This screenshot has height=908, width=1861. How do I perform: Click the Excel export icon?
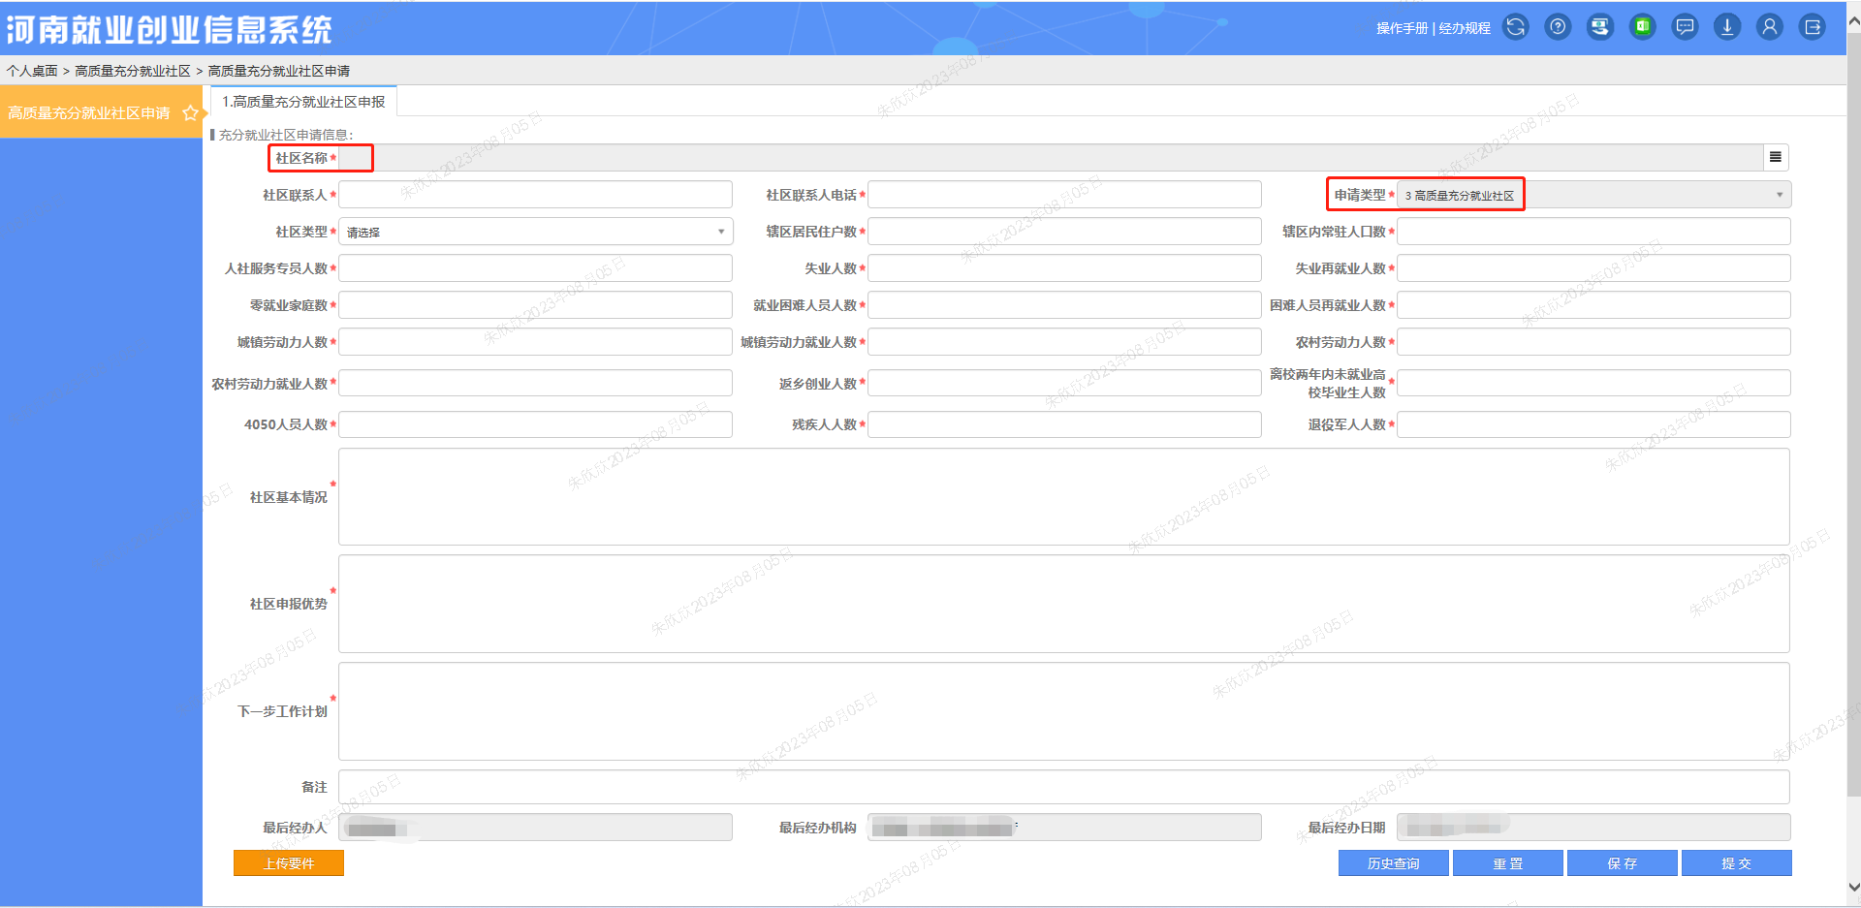(1642, 27)
